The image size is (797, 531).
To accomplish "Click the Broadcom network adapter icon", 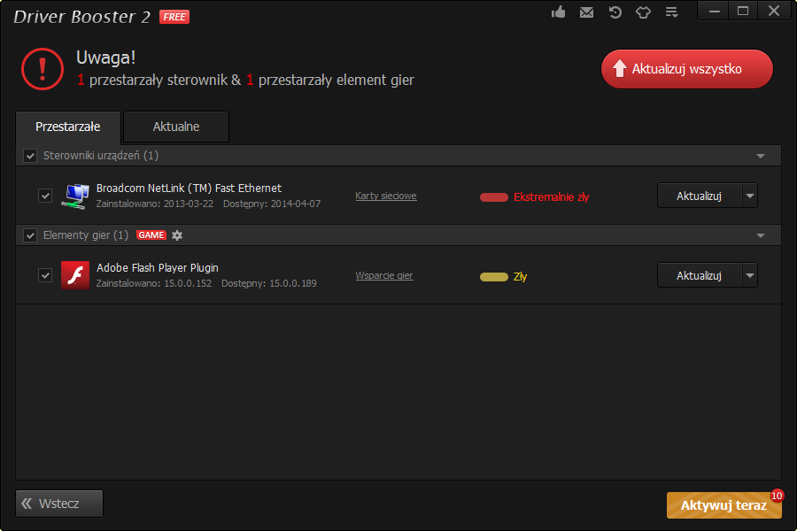I will click(x=75, y=196).
